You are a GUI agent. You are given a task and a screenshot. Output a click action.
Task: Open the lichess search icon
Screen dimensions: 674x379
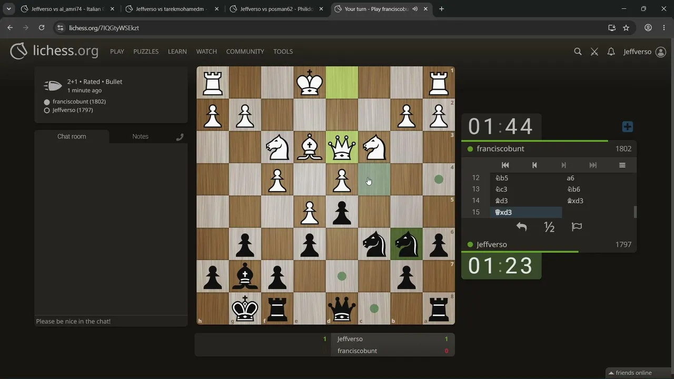tap(578, 52)
